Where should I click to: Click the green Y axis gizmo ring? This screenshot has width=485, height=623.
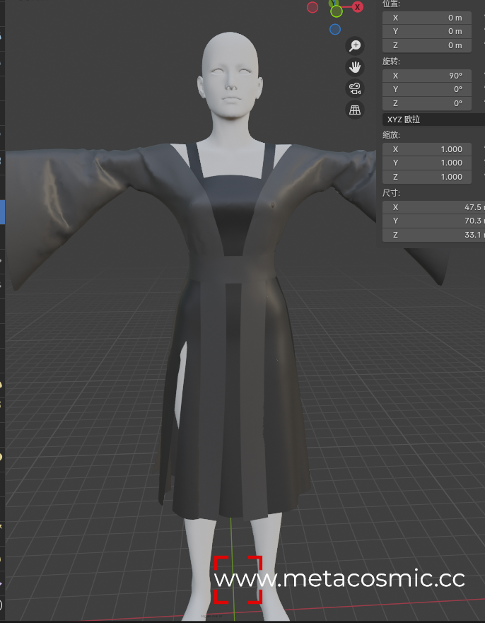pyautogui.click(x=337, y=11)
